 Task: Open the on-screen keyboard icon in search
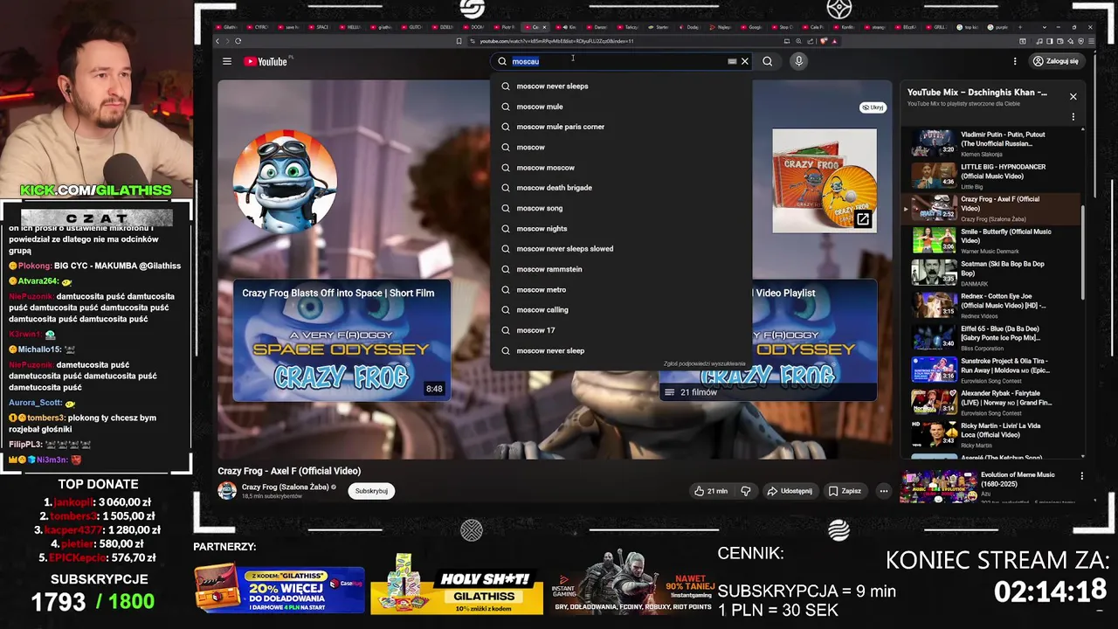coord(732,61)
